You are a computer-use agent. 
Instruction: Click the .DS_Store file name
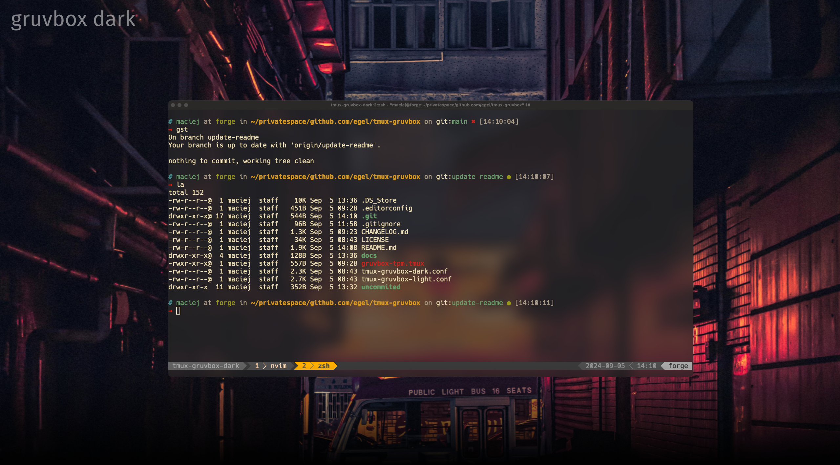point(379,200)
